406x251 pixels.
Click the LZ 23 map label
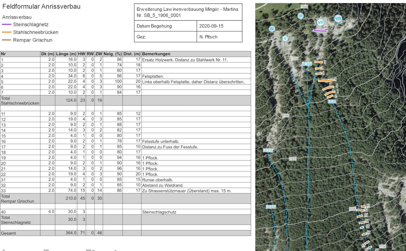[x=332, y=101]
